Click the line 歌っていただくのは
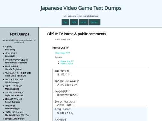Image resolution: width=162 pixels, height=121 pixels. (65, 102)
